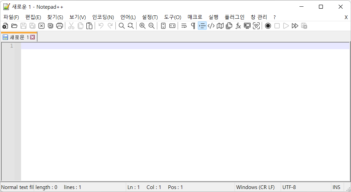This screenshot has width=351, height=192.
Task: Click the Copy toolbar icon
Action: (80, 26)
